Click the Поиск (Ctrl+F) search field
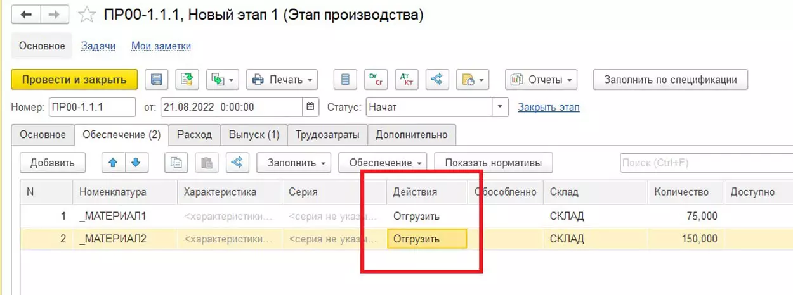The width and height of the screenshot is (793, 295). [x=706, y=163]
